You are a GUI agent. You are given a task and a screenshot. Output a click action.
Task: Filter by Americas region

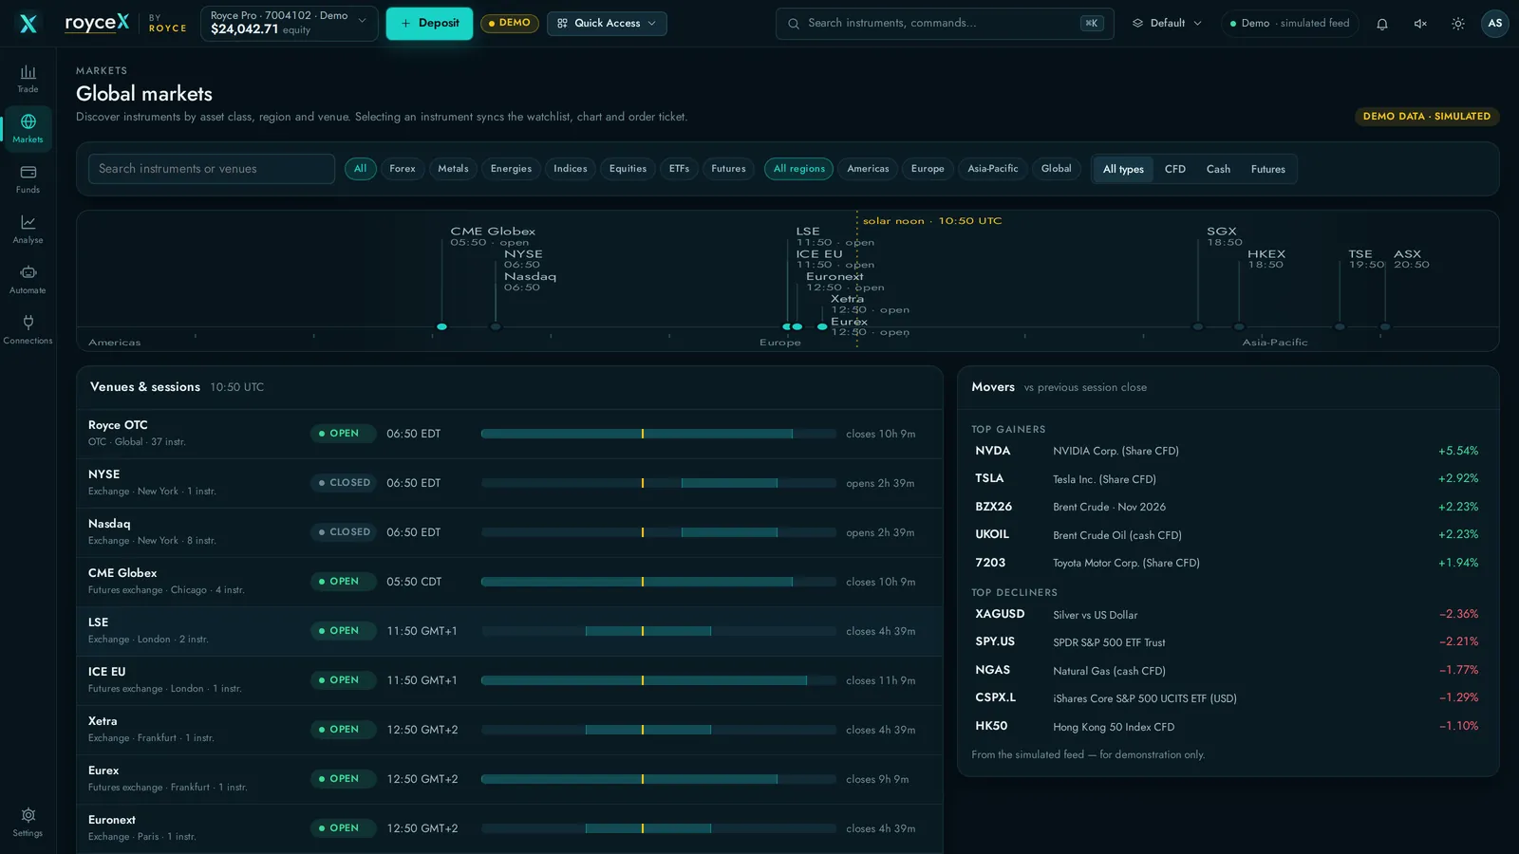868,169
